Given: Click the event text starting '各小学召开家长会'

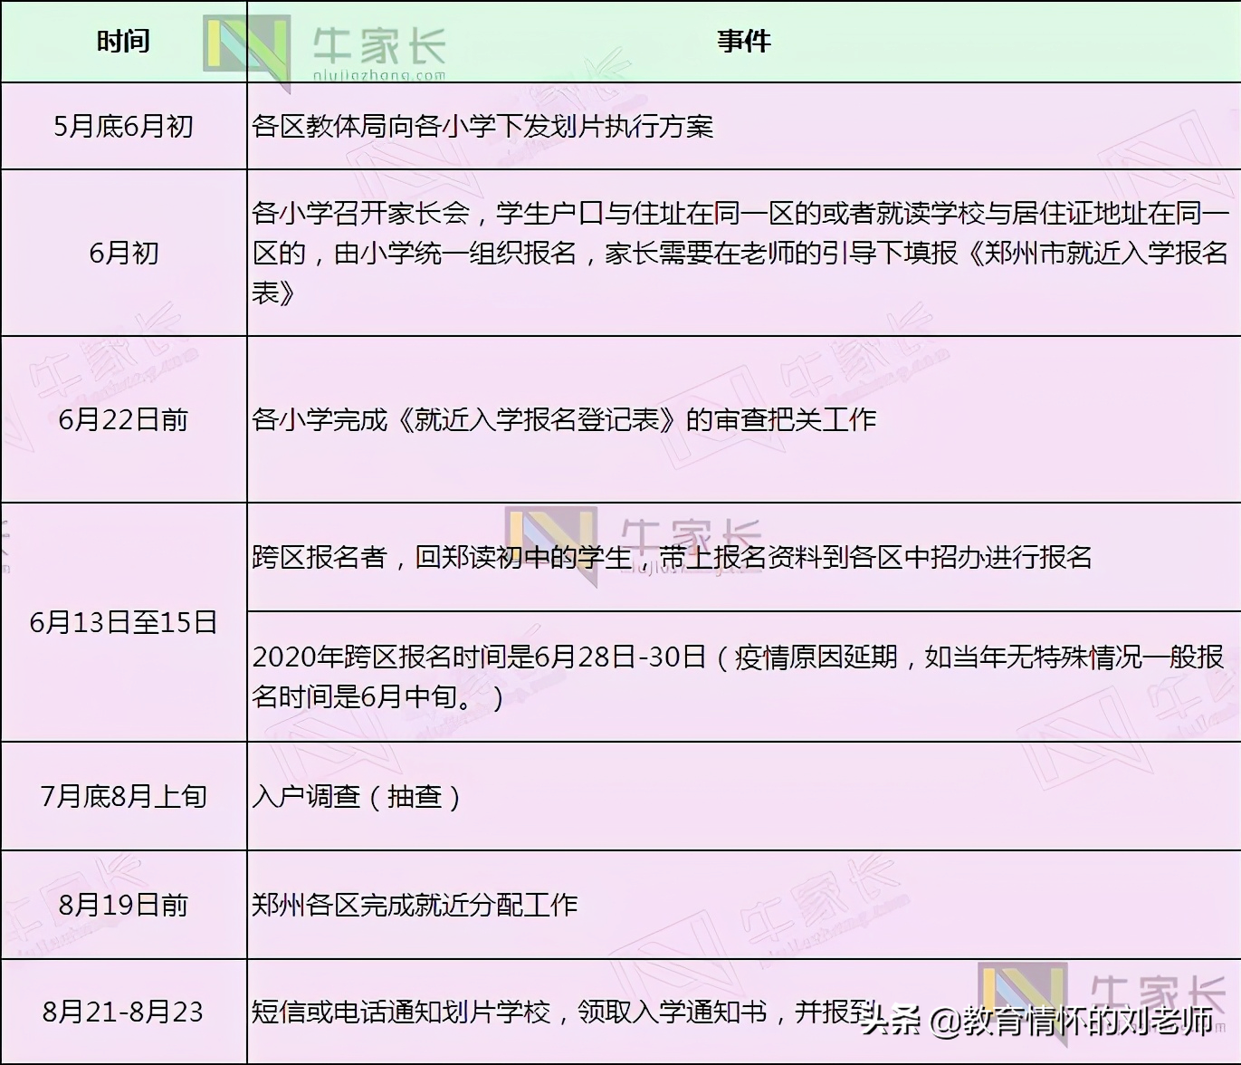Looking at the screenshot, I should [740, 253].
